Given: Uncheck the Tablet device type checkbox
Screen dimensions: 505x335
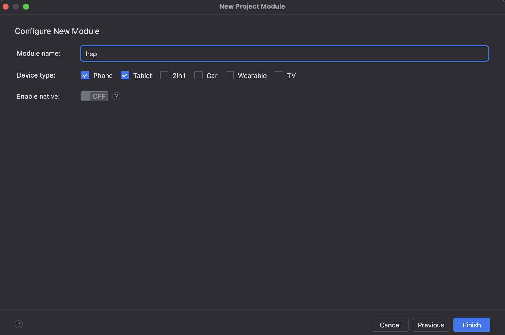Looking at the screenshot, I should pos(125,75).
